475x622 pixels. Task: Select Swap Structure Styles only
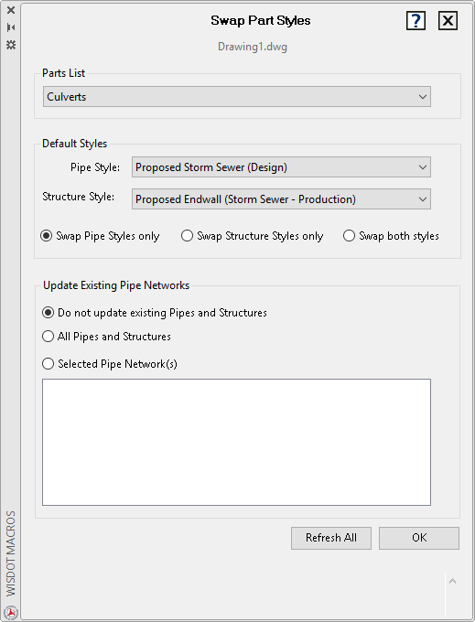pyautogui.click(x=252, y=236)
